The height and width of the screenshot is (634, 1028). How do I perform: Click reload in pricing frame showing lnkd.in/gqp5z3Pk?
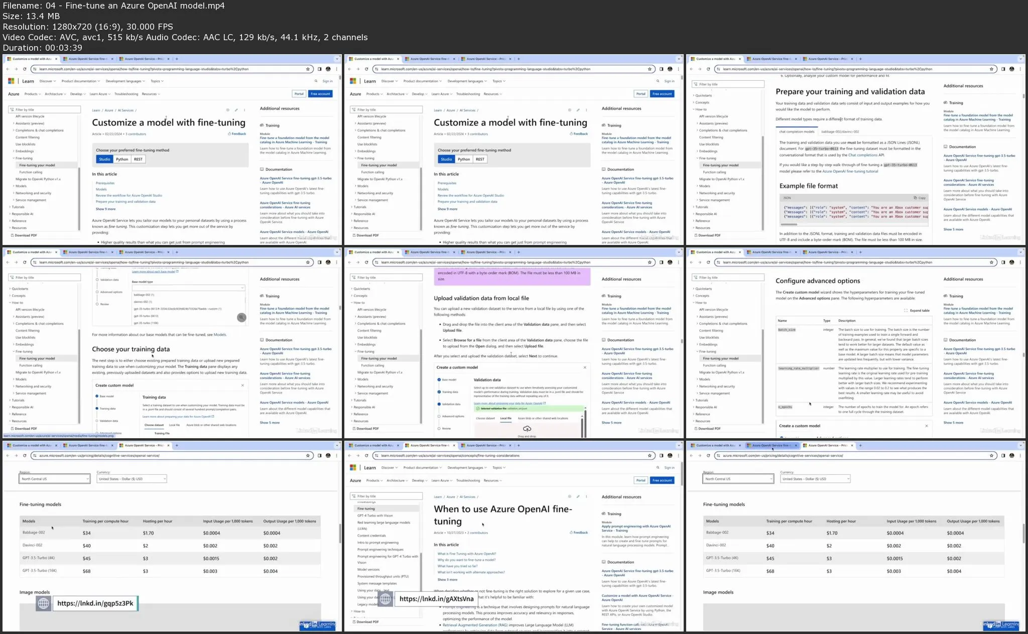tap(25, 455)
